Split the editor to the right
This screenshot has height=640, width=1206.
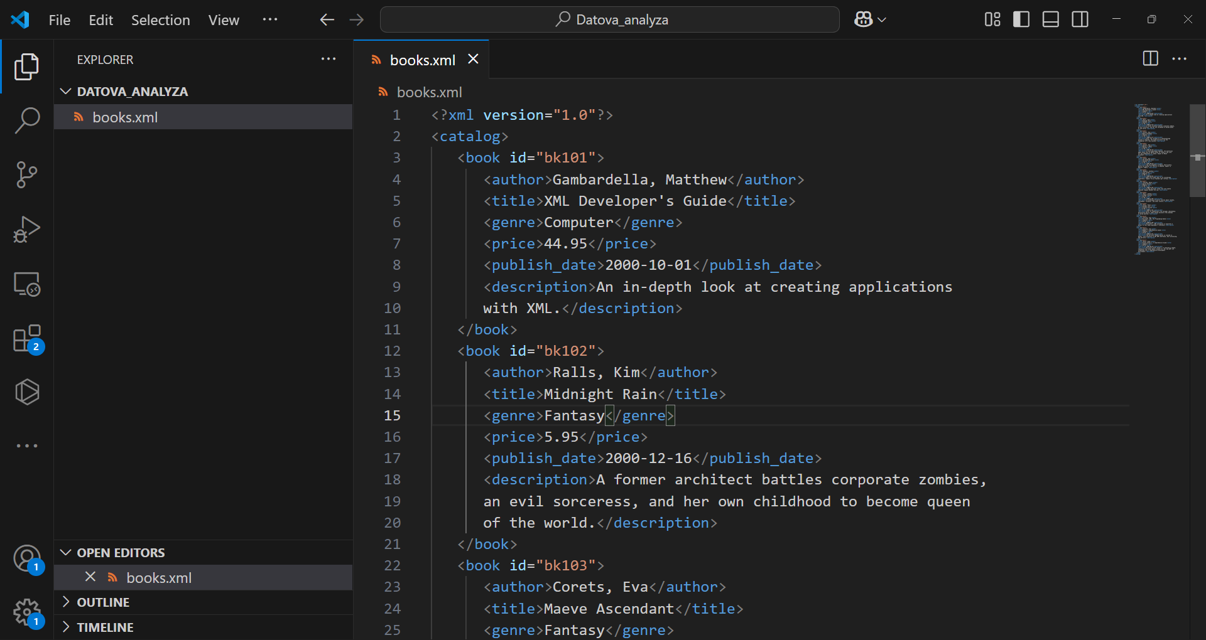tap(1150, 58)
